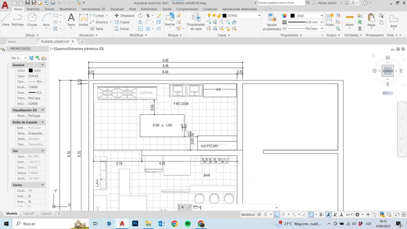
Task: Choose the Arco drawing tool
Action: (46, 19)
